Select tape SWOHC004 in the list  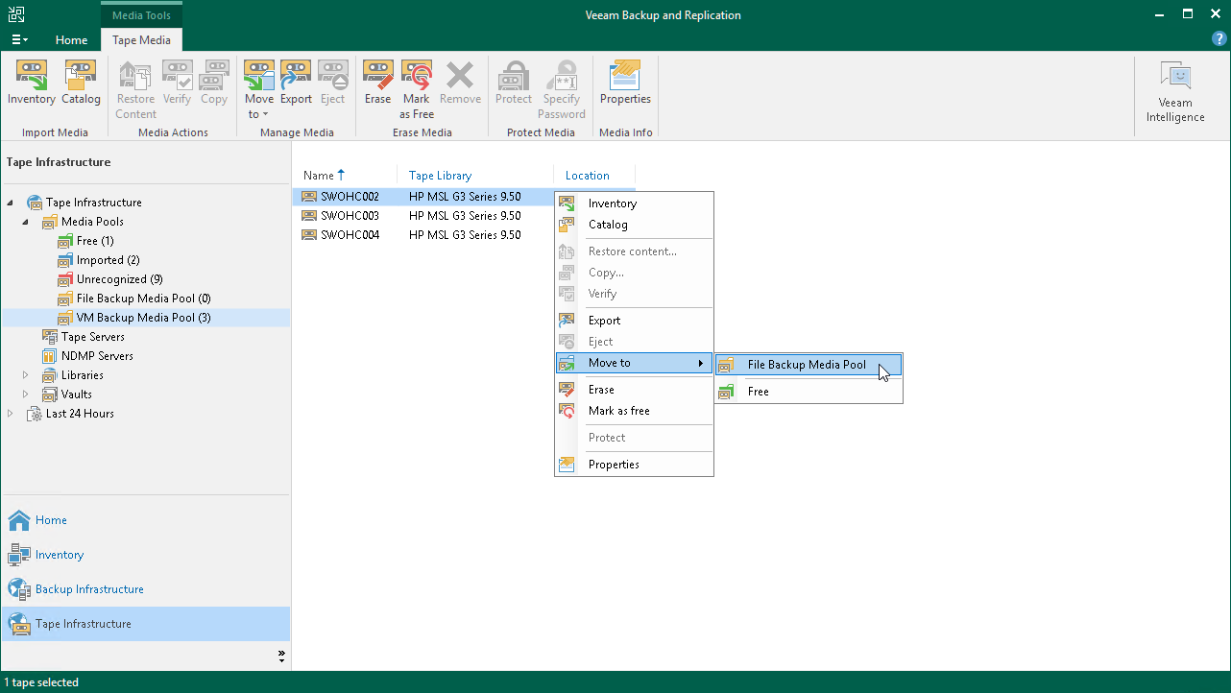350,235
